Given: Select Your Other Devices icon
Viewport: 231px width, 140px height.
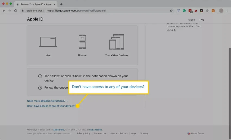Looking at the screenshot, I should [117, 42].
